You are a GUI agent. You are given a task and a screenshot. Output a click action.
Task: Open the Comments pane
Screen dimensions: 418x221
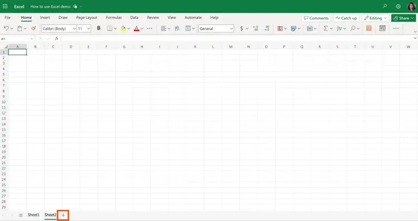[x=317, y=18]
